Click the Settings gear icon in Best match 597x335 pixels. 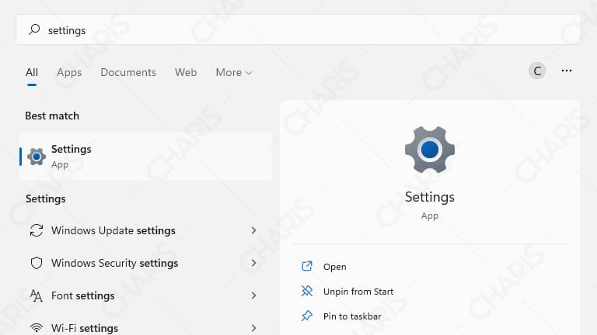37,157
